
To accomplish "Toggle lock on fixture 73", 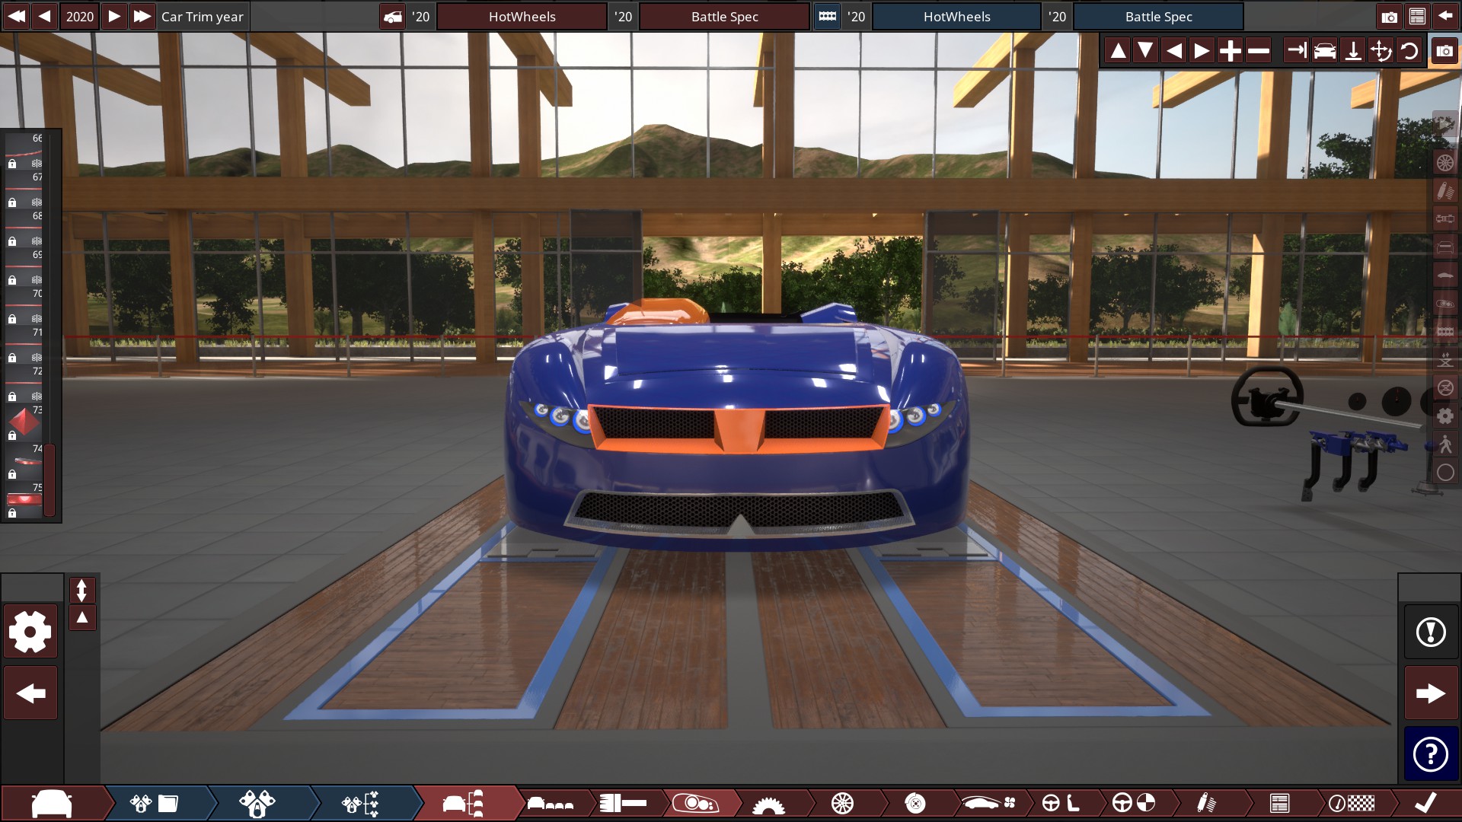I will 12,435.
